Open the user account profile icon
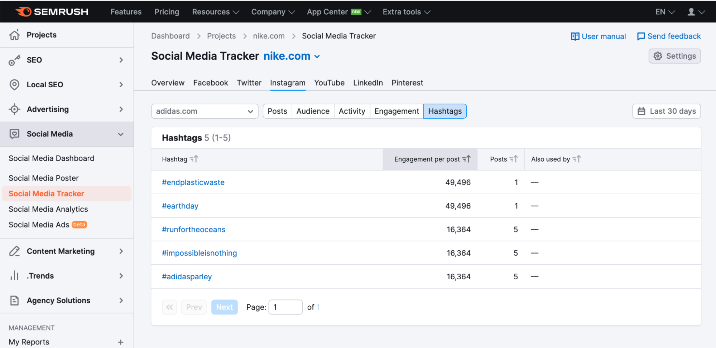 691,12
